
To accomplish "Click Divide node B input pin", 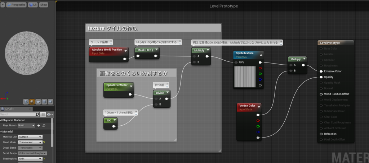I will pyautogui.click(x=156, y=104).
